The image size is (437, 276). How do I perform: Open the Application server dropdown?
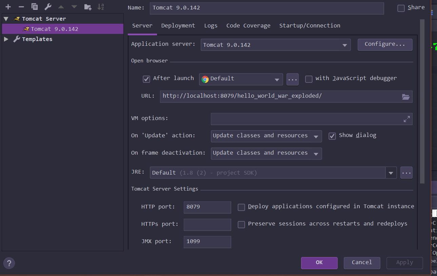276,45
